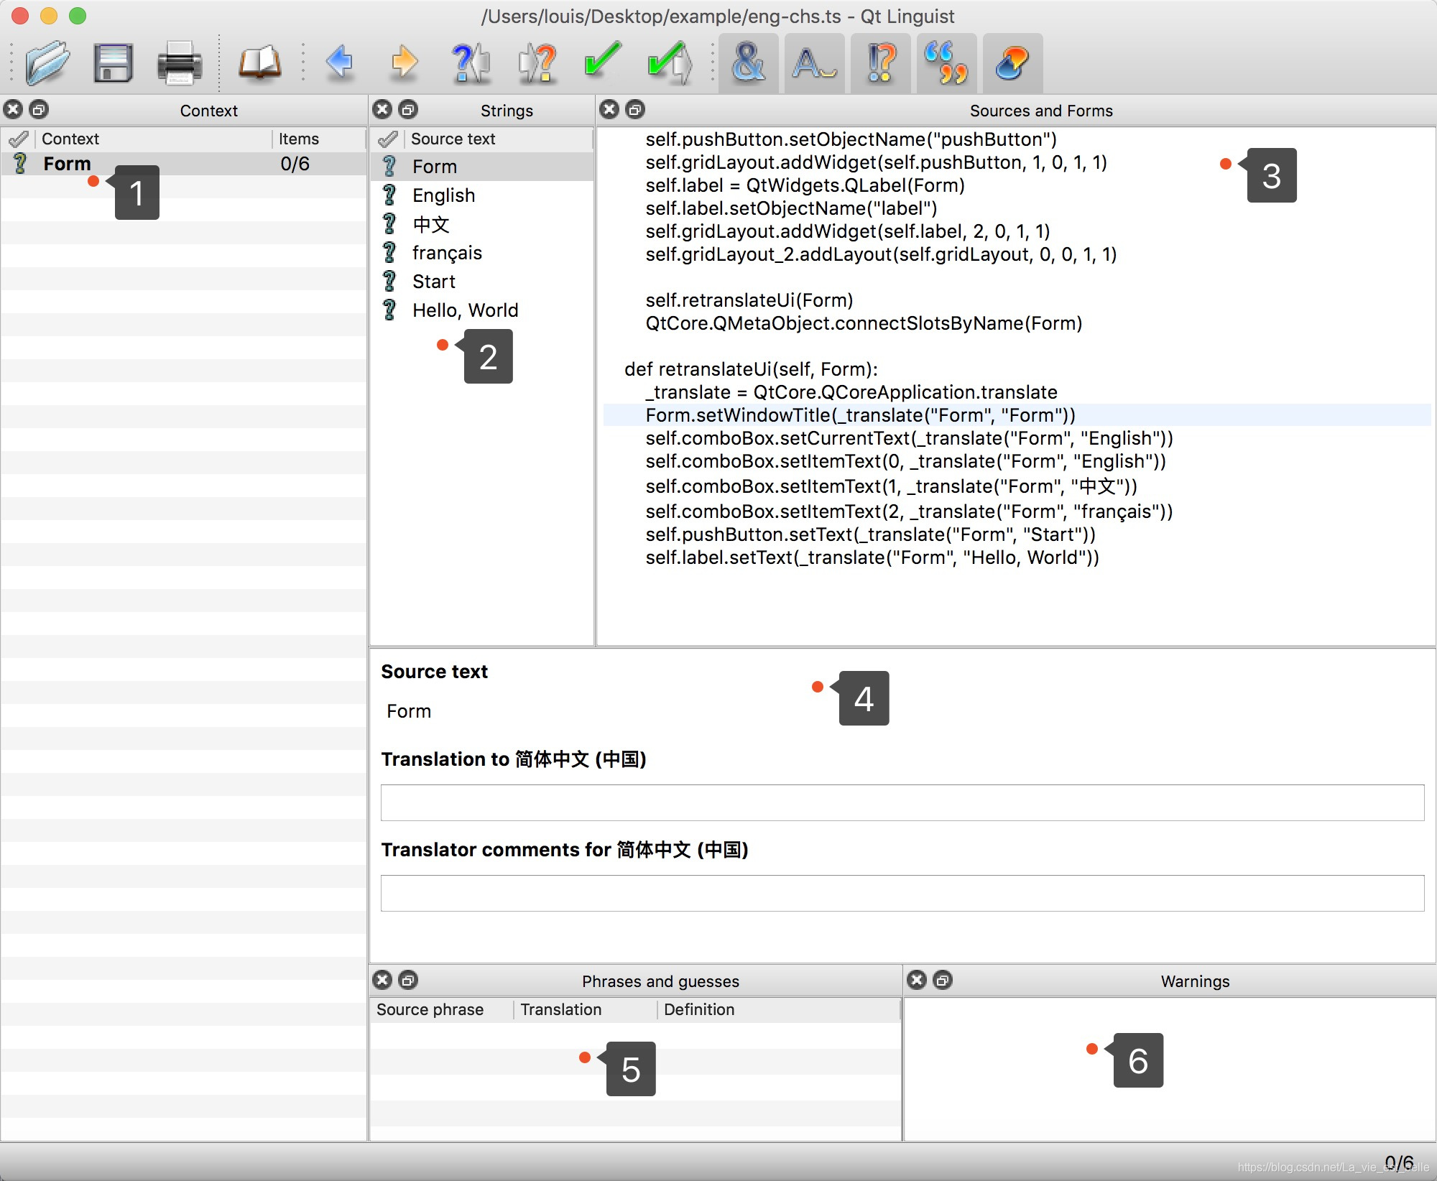Click the Translator comments field

pyautogui.click(x=902, y=893)
